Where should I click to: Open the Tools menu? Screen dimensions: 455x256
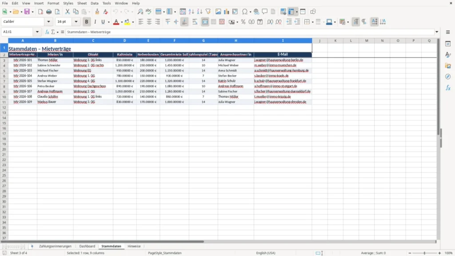[x=107, y=3]
